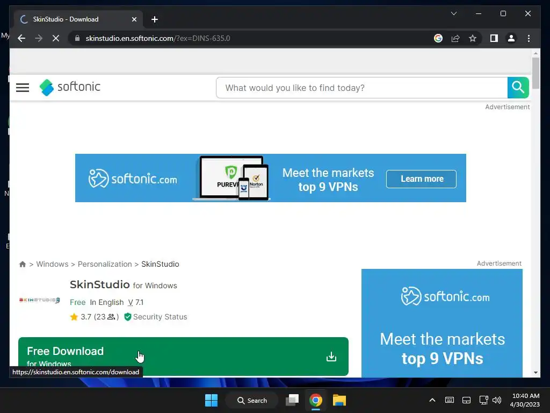
Task: Click the 3.7 (23) rating text
Action: [x=99, y=317]
